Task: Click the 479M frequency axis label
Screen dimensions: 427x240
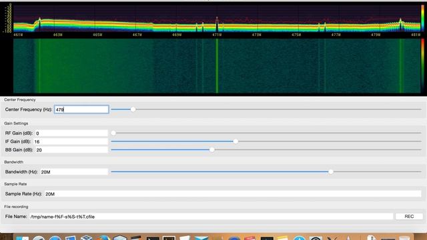Action: (x=376, y=35)
